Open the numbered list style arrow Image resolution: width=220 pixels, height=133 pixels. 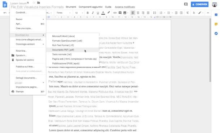164,13
